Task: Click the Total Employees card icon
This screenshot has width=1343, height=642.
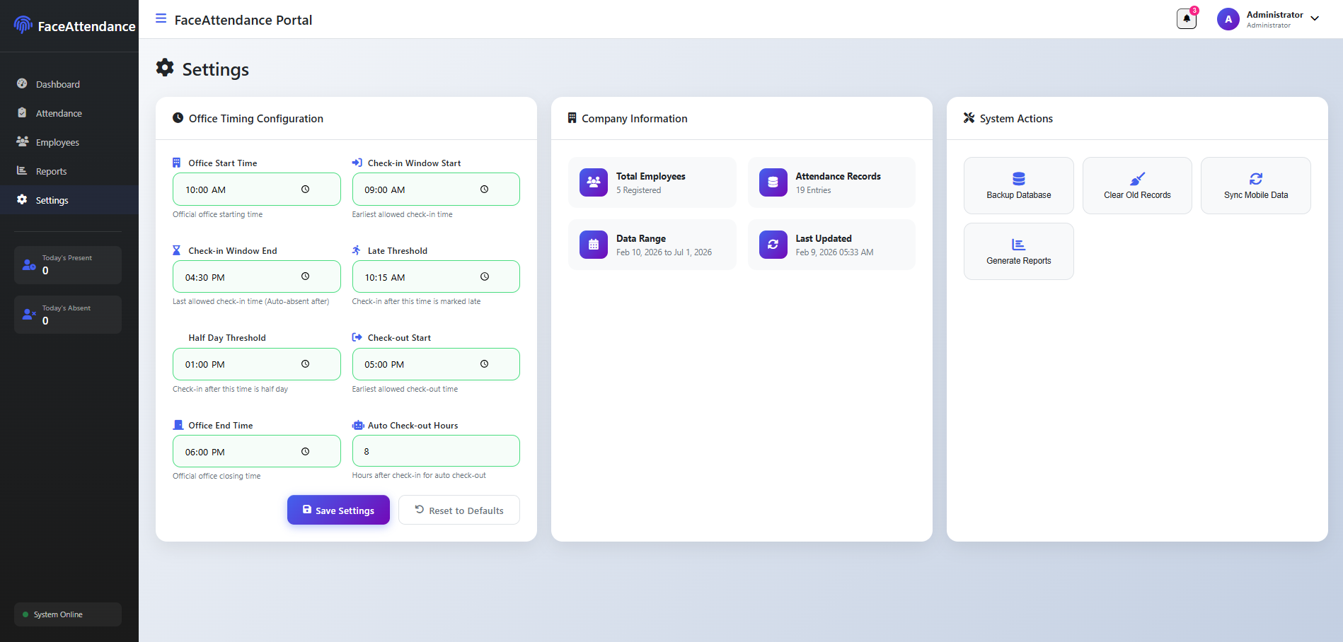Action: 594,182
